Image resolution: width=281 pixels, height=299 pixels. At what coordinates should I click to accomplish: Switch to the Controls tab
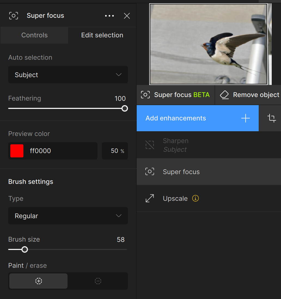point(34,35)
